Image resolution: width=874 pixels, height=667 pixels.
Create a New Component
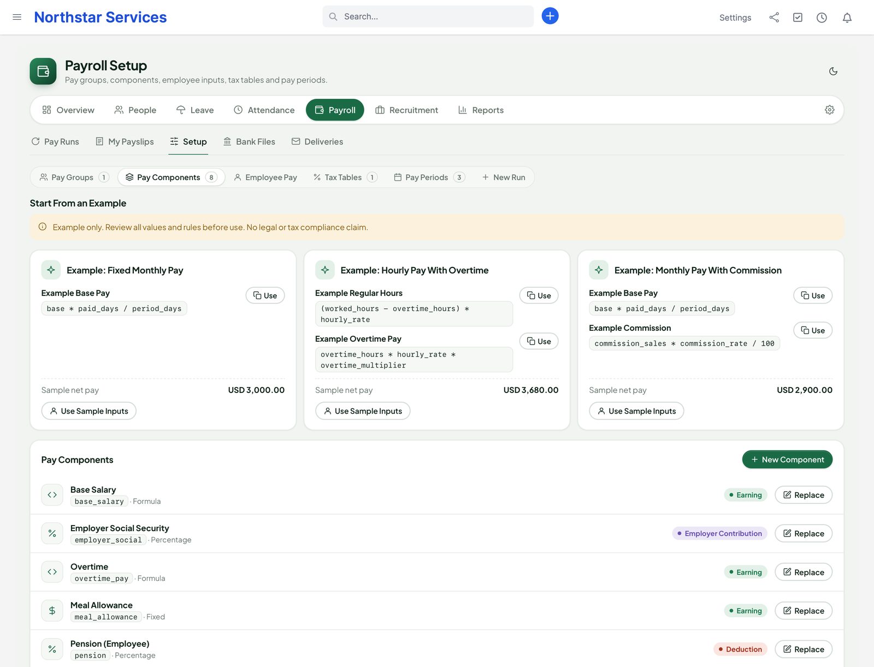pyautogui.click(x=787, y=460)
